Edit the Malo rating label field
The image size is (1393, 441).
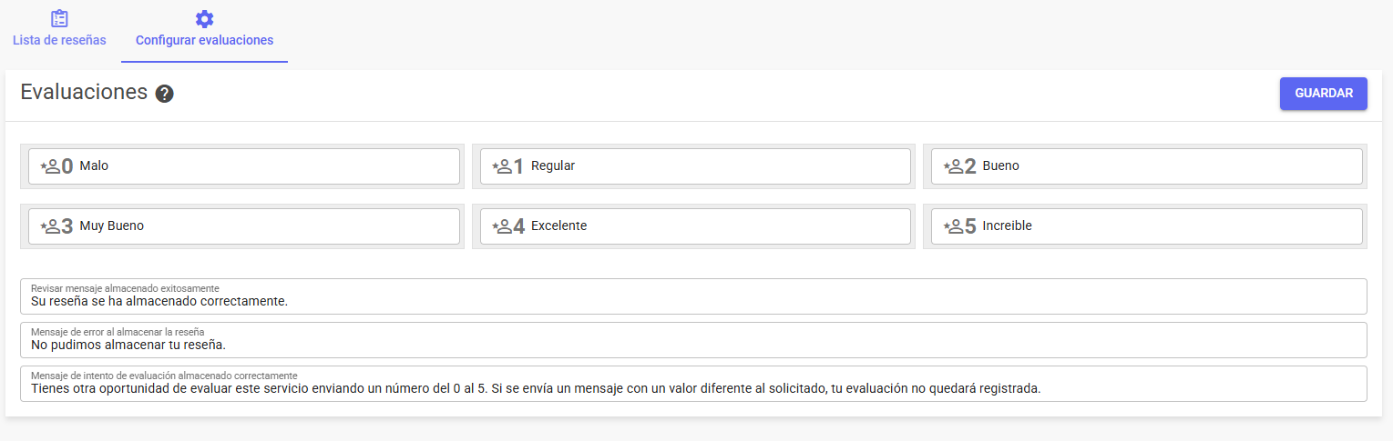point(244,166)
